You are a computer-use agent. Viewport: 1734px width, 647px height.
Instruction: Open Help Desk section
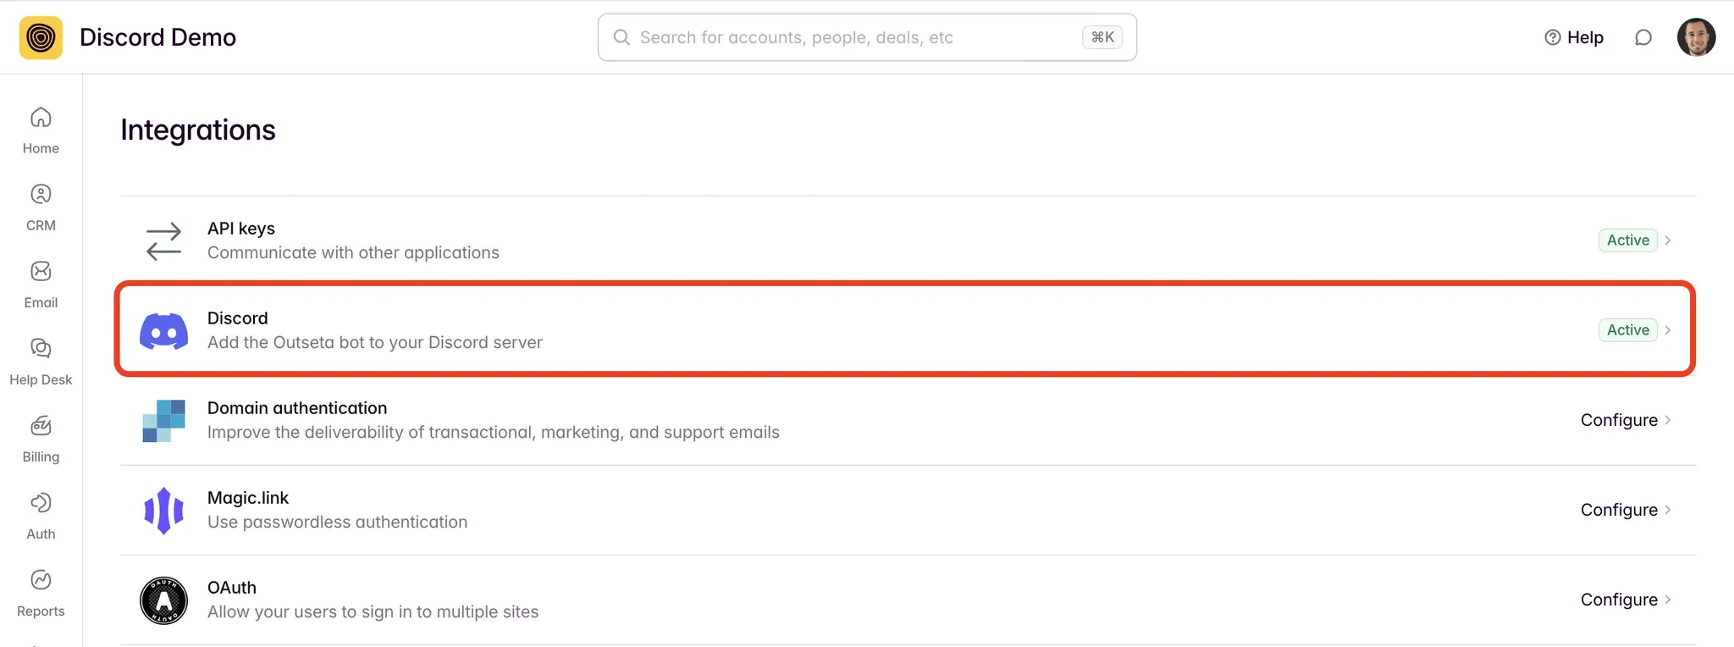(41, 362)
